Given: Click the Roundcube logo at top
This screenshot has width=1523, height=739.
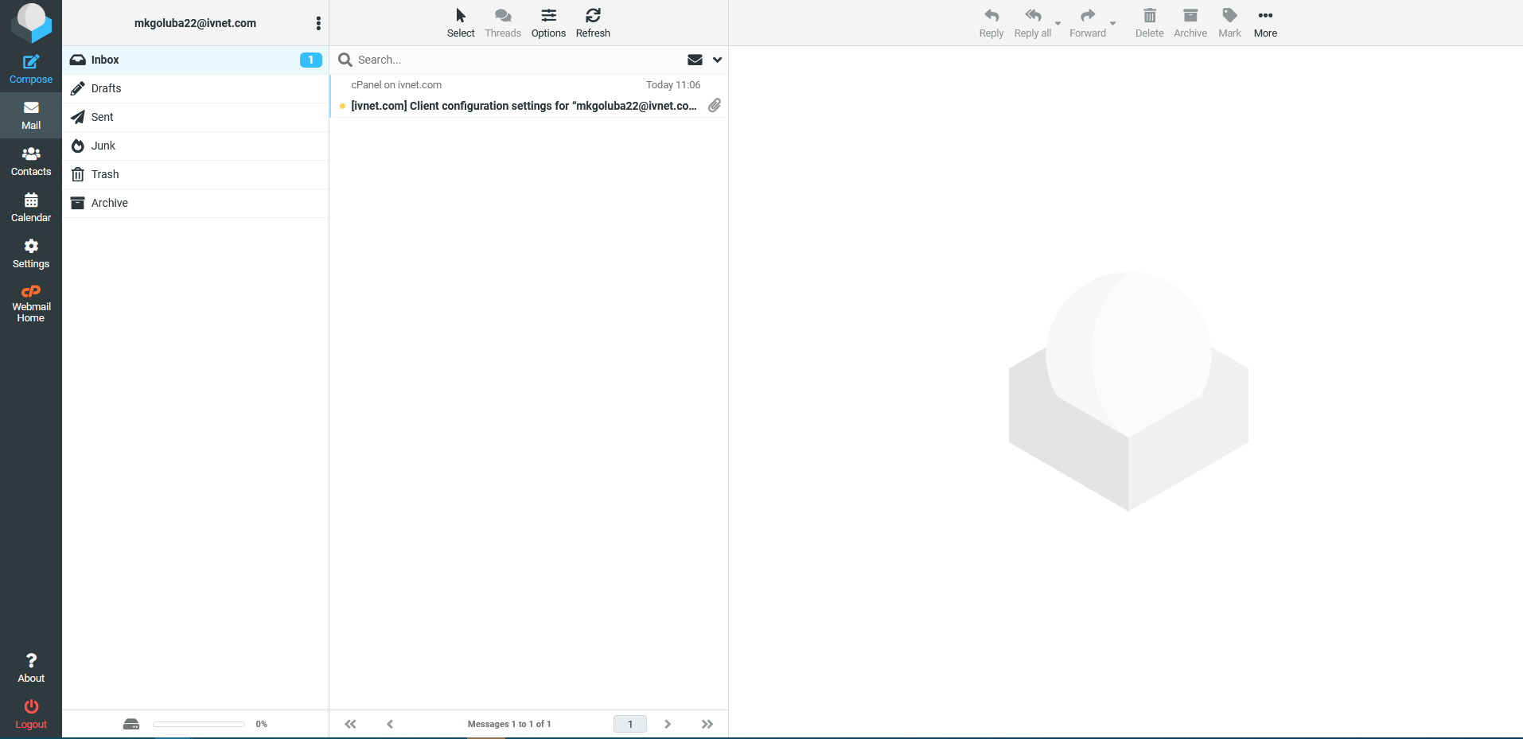Looking at the screenshot, I should point(31,22).
